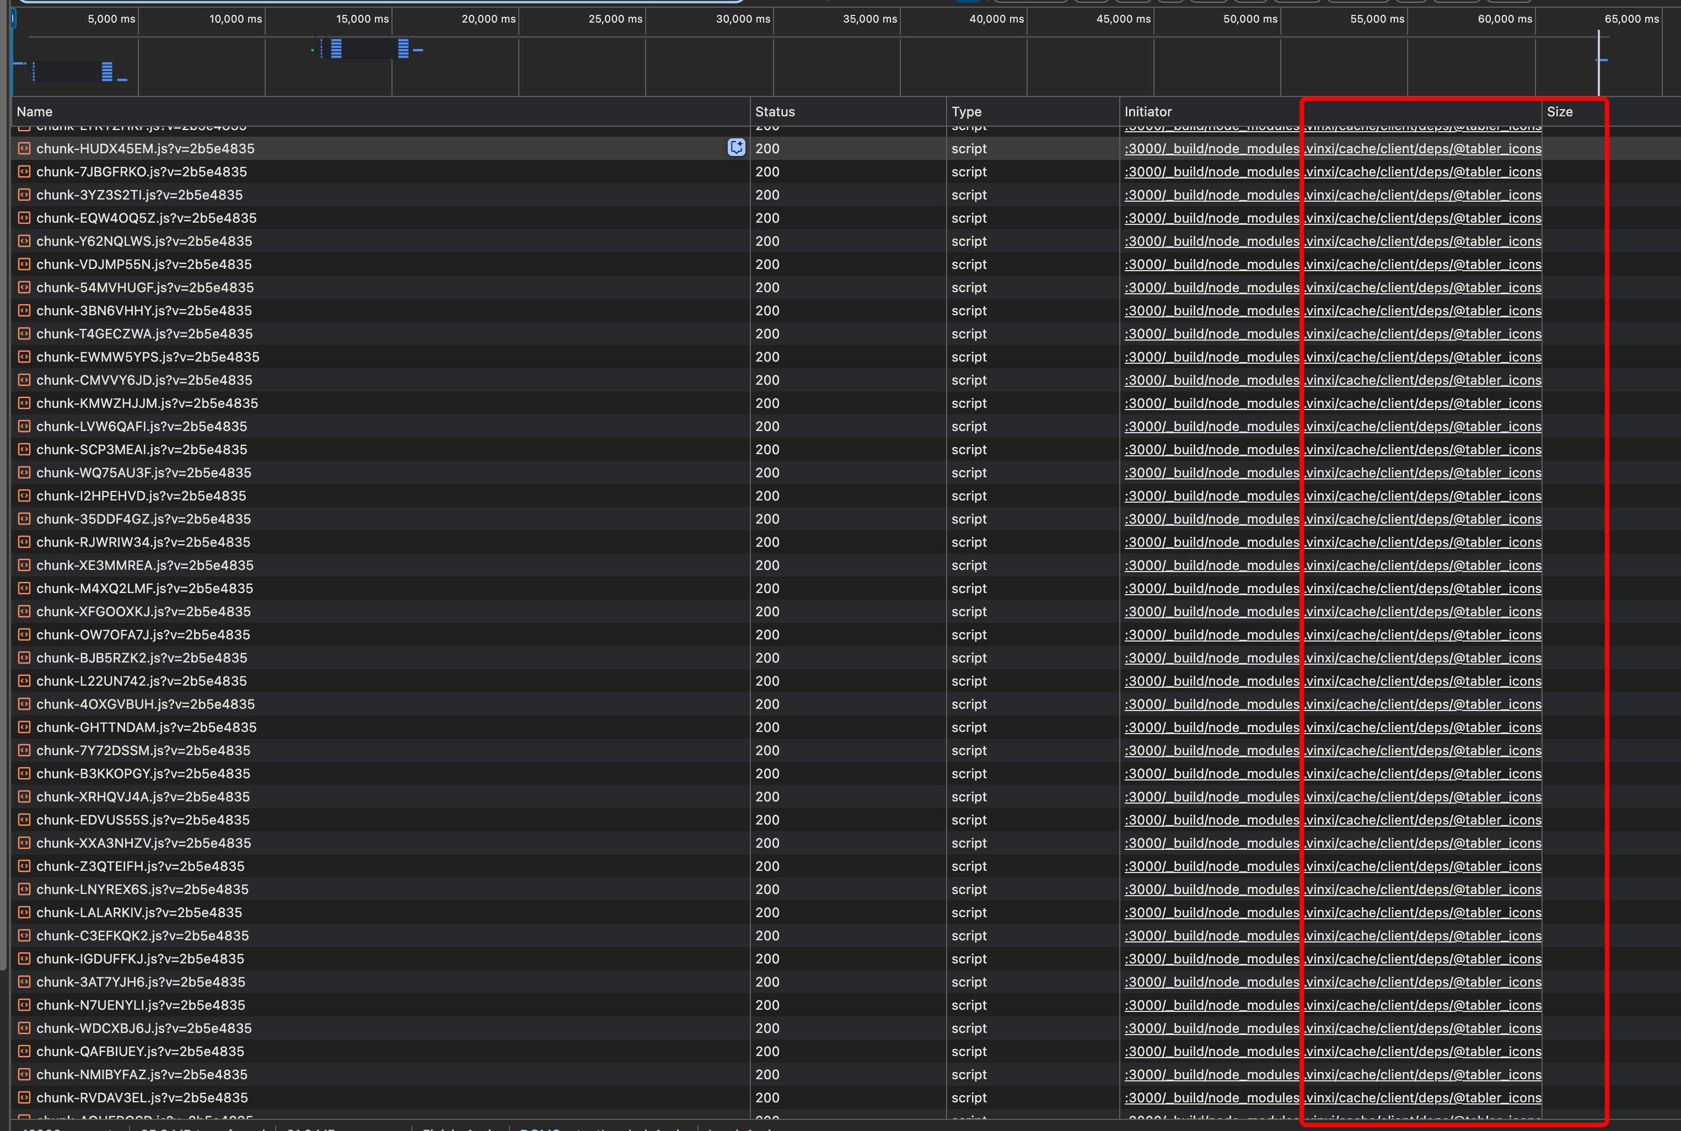The image size is (1681, 1131).
Task: Click script file icon beside chunk-54MVHUGF.js
Action: pos(24,287)
